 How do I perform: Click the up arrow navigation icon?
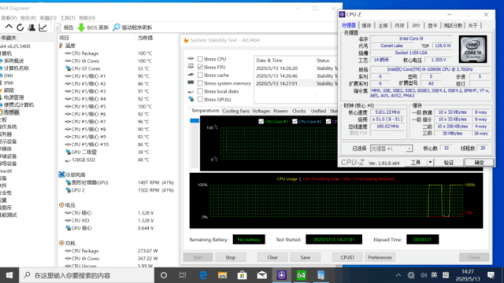point(9,28)
